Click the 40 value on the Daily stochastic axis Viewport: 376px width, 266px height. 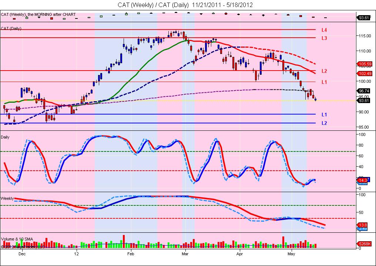point(361,167)
